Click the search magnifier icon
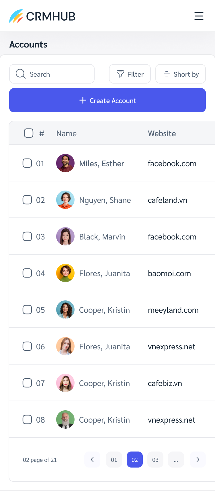The image size is (215, 491). [20, 74]
